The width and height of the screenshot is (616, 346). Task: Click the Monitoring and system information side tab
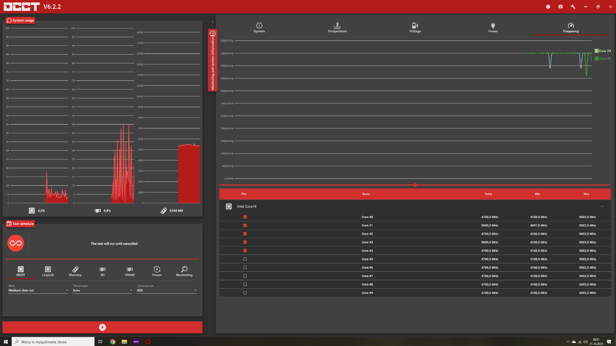pos(213,60)
